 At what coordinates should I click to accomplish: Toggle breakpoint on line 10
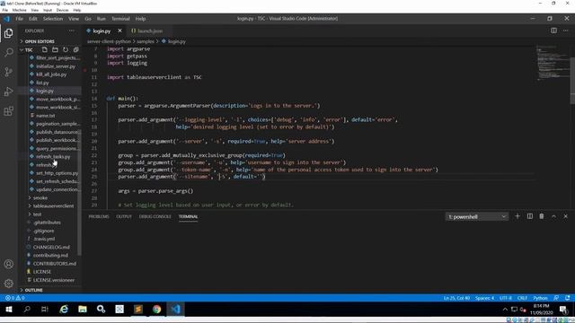(85, 70)
